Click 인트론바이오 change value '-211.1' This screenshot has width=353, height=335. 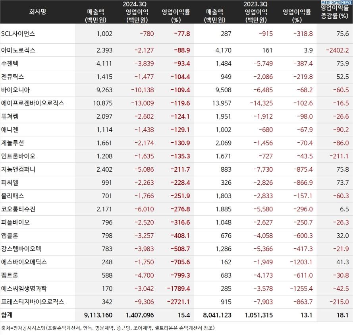[x=339, y=156]
